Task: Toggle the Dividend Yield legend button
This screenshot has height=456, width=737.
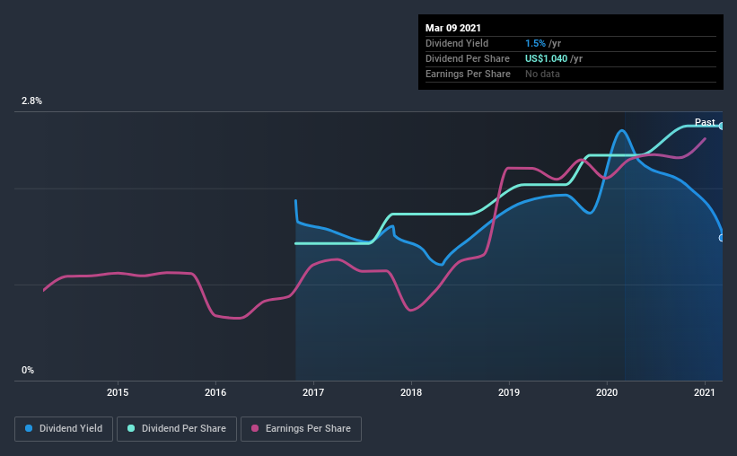Action: click(x=64, y=429)
